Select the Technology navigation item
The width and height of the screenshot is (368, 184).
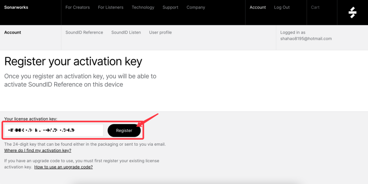[x=143, y=7]
